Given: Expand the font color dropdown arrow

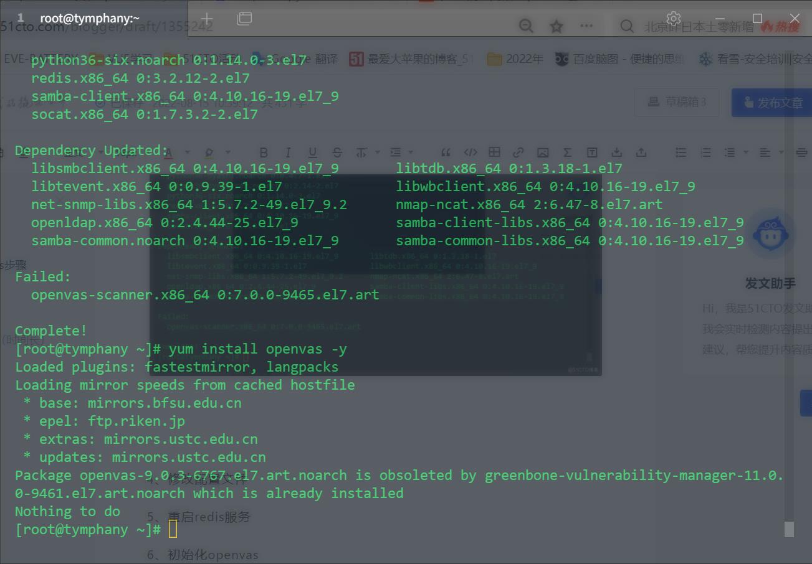Looking at the screenshot, I should click(186, 153).
